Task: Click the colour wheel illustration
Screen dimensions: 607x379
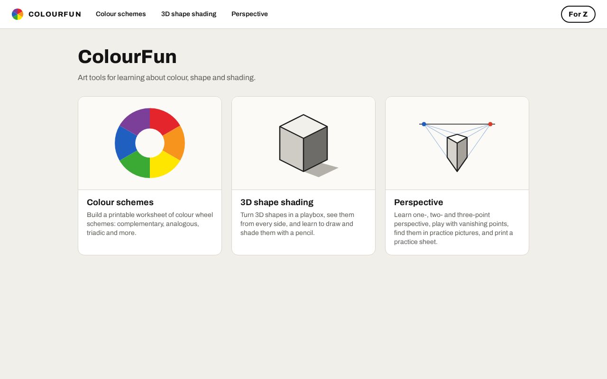Action: pos(150,143)
